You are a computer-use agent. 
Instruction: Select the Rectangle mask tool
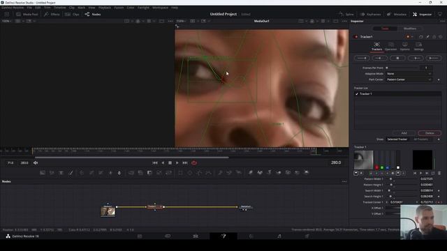point(180,172)
